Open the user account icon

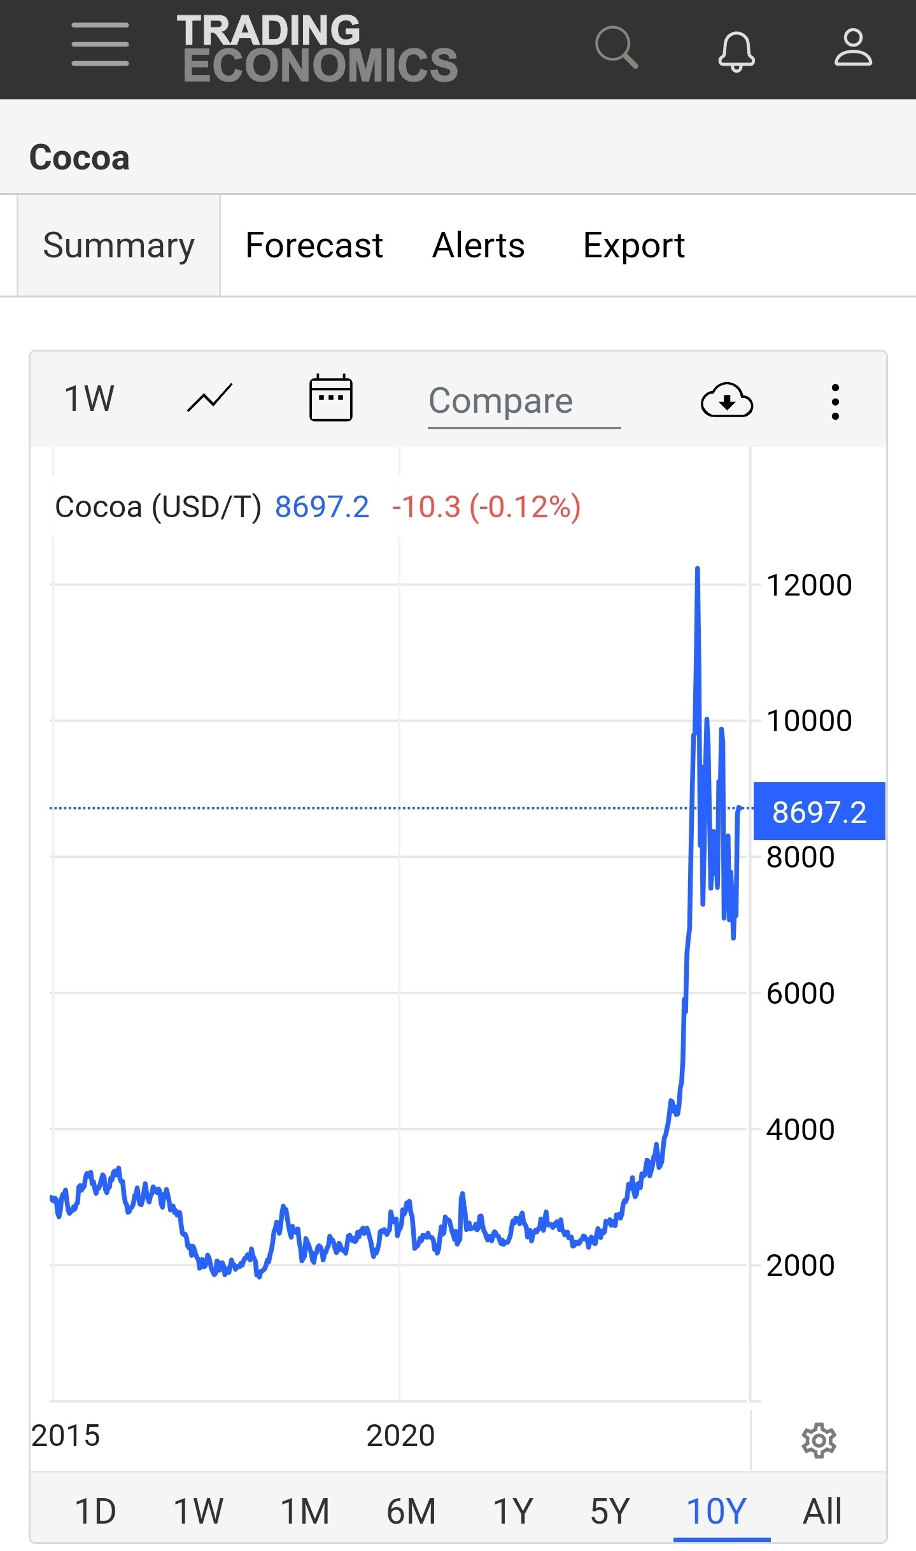(x=853, y=47)
